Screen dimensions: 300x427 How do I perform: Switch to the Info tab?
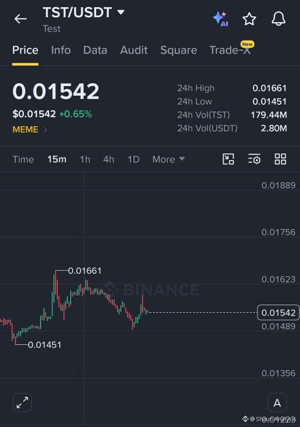(61, 50)
